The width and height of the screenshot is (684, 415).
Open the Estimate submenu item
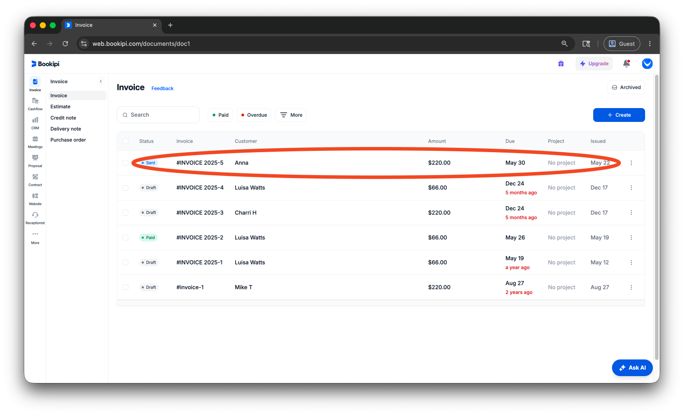(61, 107)
